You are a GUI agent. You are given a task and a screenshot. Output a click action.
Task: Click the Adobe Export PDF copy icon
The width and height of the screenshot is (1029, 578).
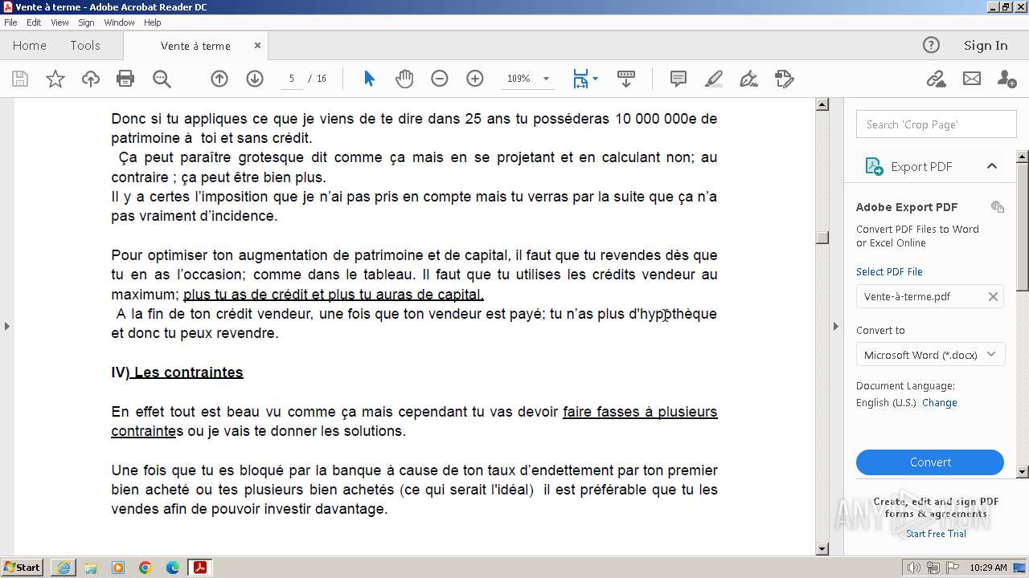998,207
